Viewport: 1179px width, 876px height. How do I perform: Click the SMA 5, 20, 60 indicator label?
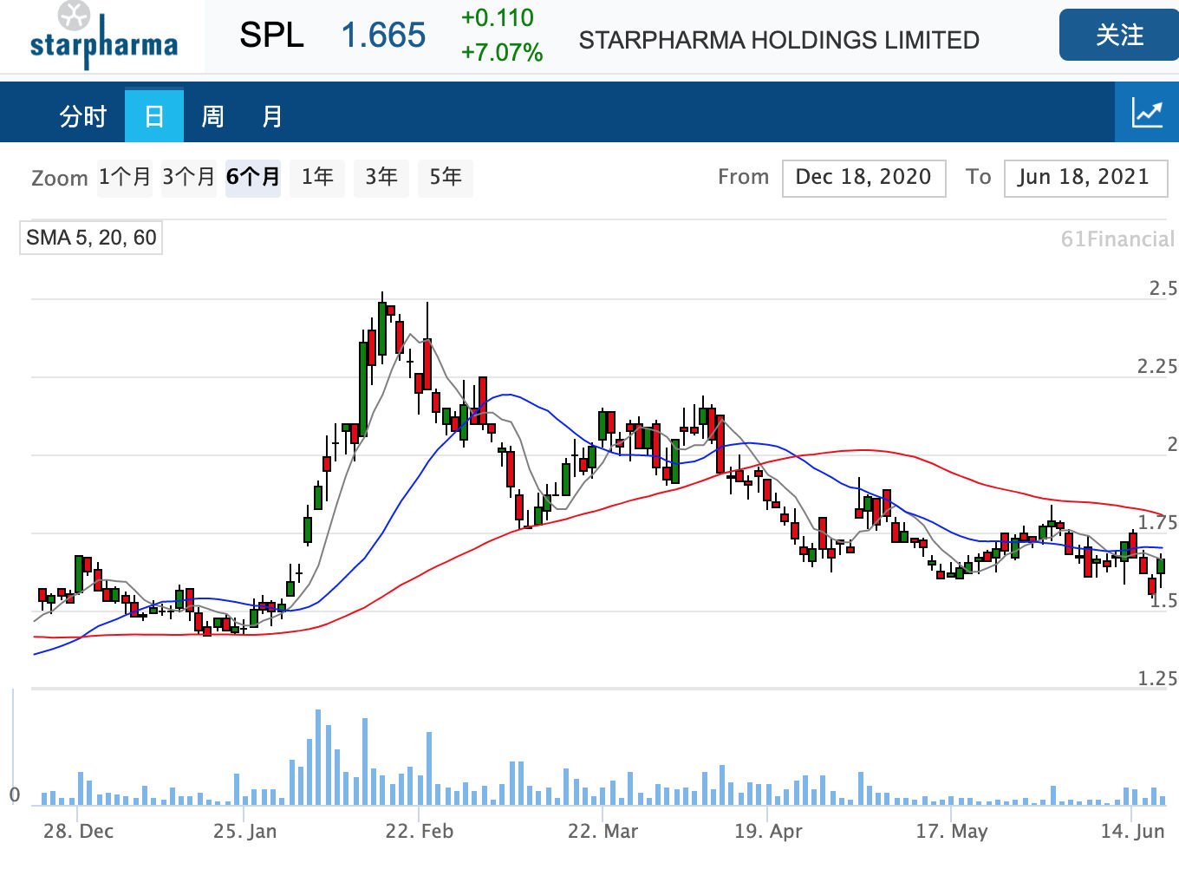coord(91,238)
